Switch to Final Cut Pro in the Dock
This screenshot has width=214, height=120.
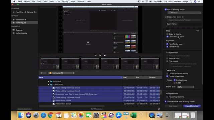(104, 115)
